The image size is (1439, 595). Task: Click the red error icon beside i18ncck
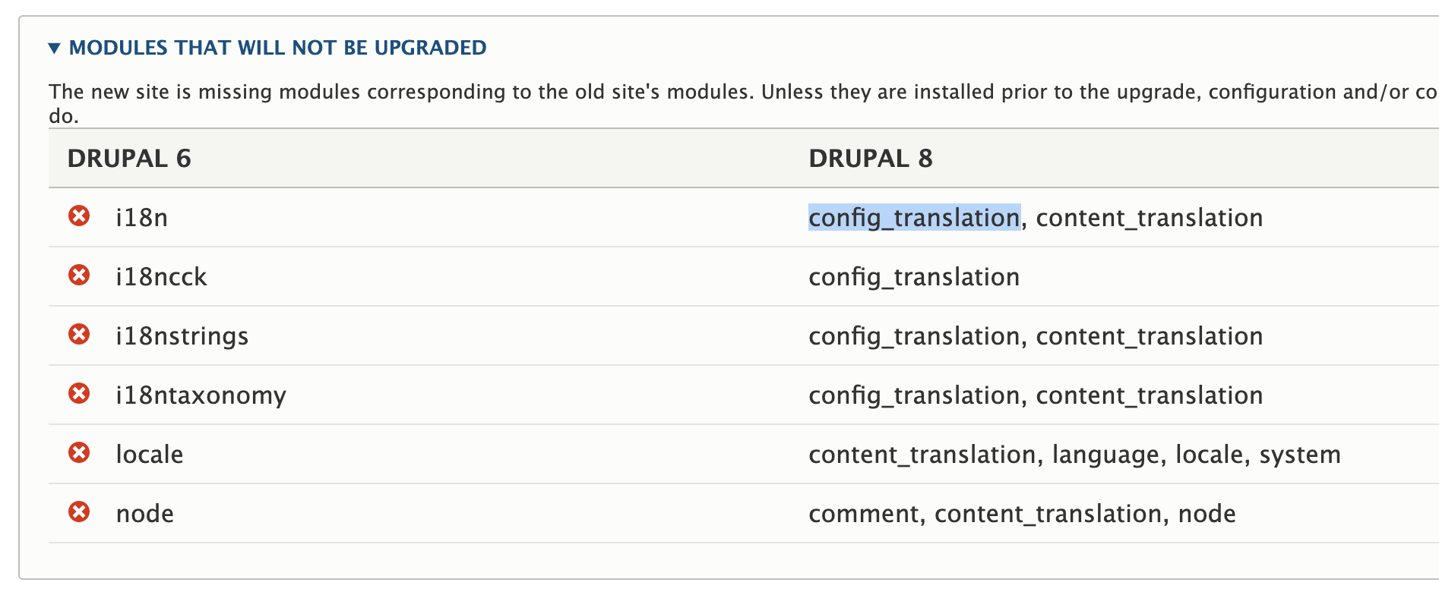pos(79,275)
